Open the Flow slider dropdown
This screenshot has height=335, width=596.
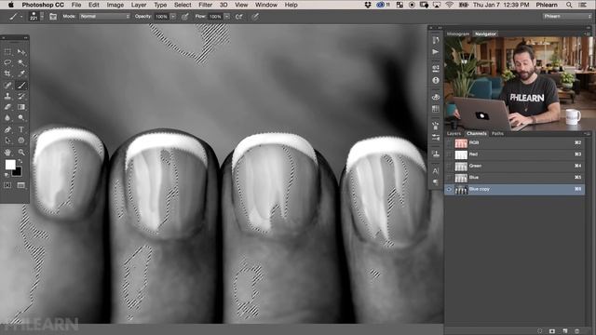(227, 17)
